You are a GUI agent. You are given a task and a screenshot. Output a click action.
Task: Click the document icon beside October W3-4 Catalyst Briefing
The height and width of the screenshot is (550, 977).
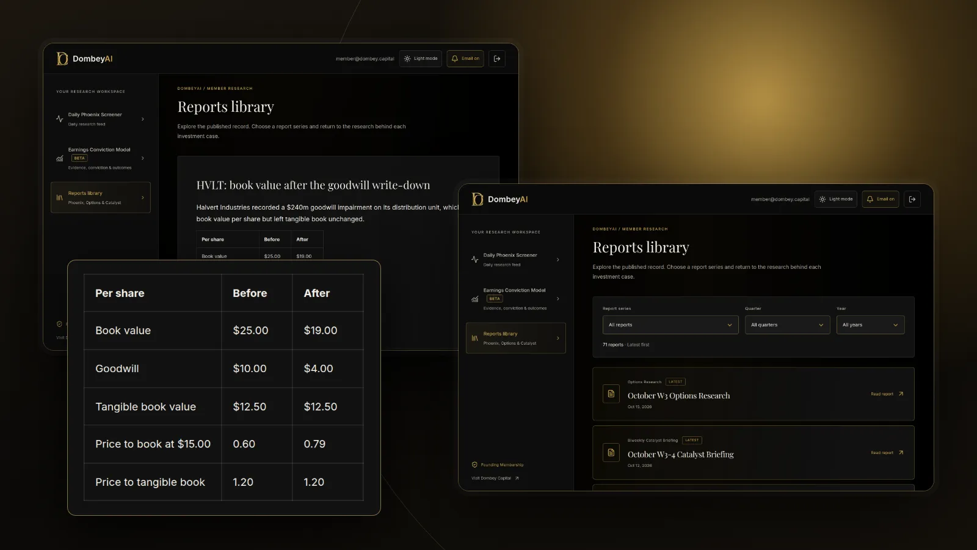(x=611, y=453)
